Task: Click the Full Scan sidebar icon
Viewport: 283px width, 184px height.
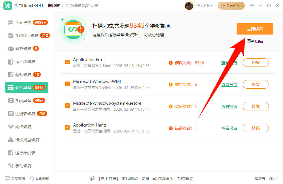Action: (x=11, y=22)
